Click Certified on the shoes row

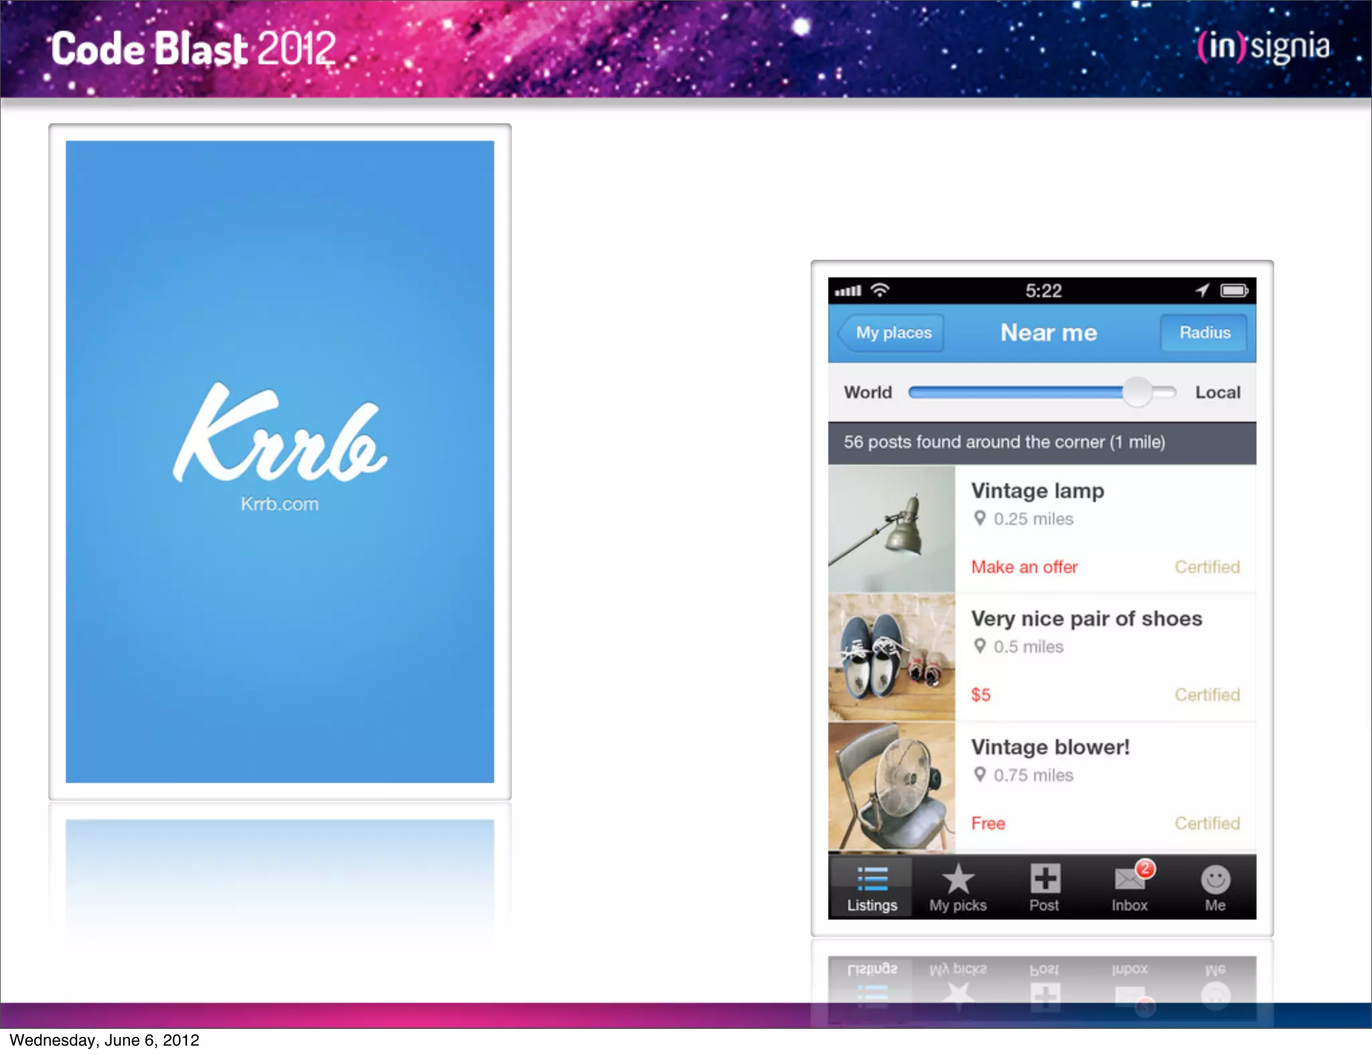(x=1207, y=695)
